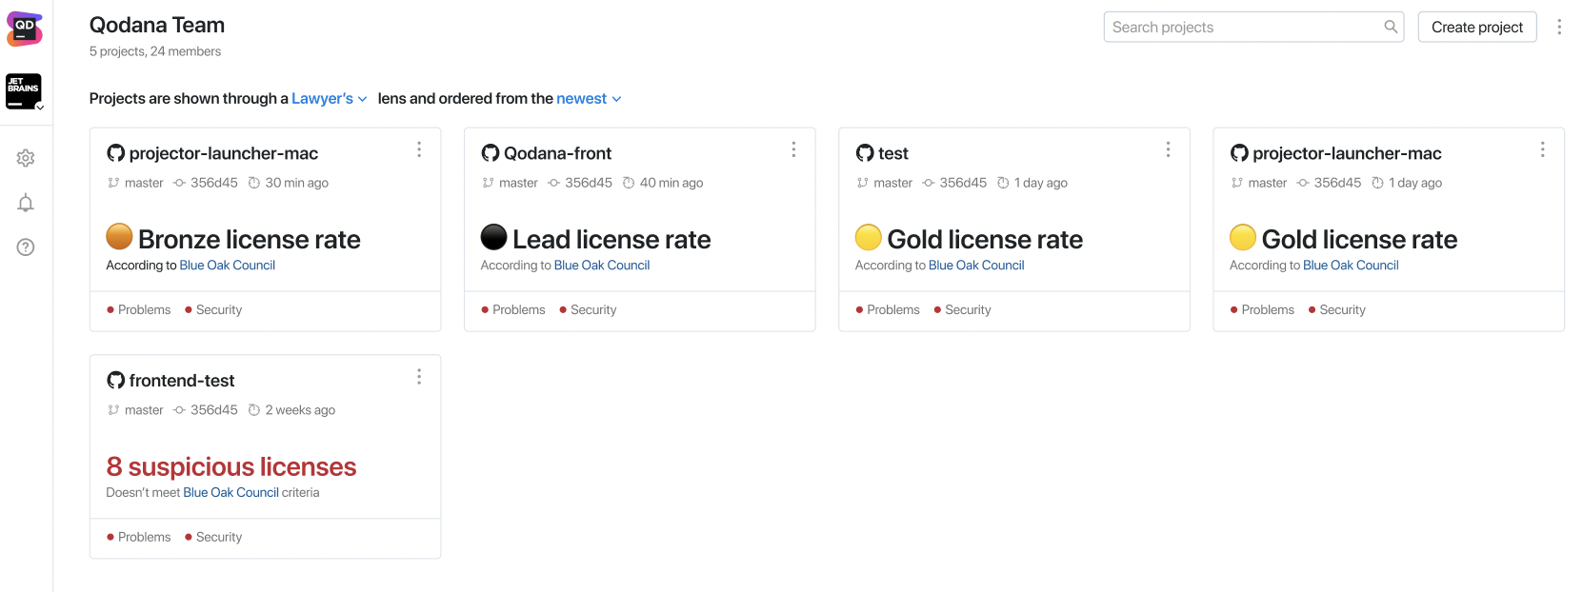
Task: Open the test project title
Action: (892, 153)
